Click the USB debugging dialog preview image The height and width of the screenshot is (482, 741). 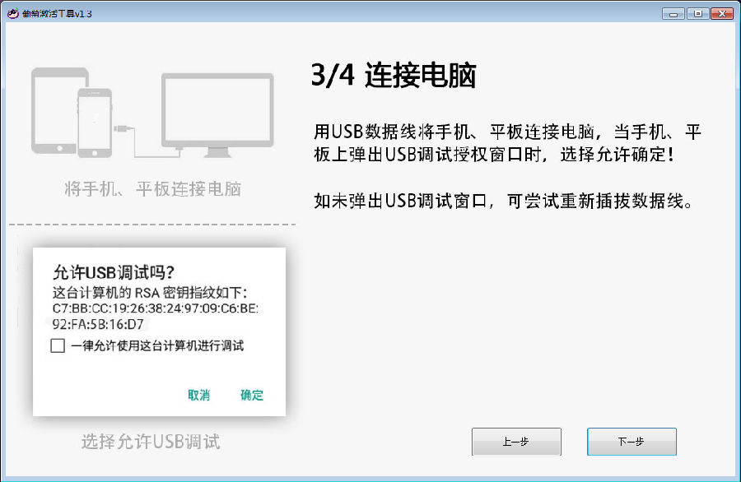(x=159, y=331)
